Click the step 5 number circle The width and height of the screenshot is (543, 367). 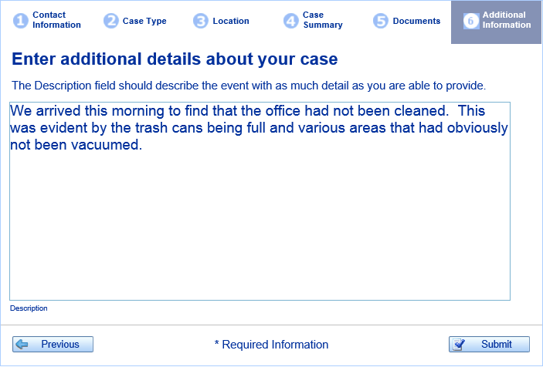click(x=381, y=21)
